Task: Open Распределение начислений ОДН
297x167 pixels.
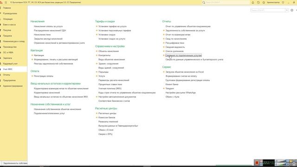Action: (50, 31)
